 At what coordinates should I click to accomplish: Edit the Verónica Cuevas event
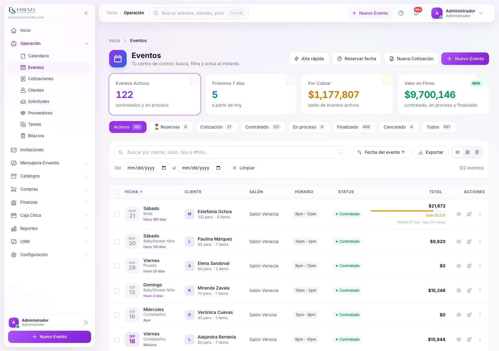[469, 315]
